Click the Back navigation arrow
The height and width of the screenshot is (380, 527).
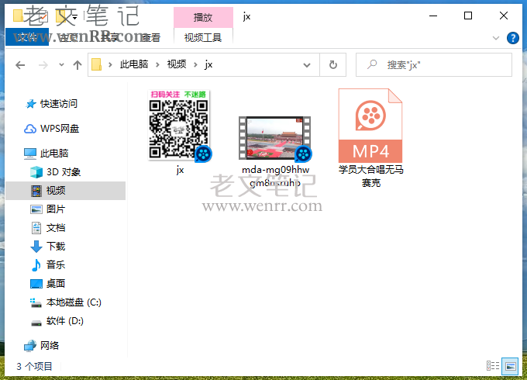[20, 65]
